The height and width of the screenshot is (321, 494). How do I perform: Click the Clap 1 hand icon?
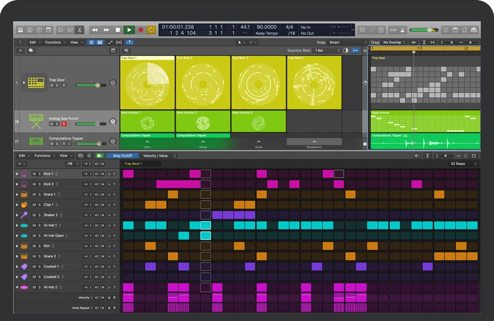24,205
